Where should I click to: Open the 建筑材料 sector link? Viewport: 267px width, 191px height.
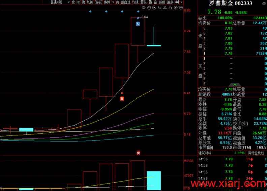[x=205, y=153]
